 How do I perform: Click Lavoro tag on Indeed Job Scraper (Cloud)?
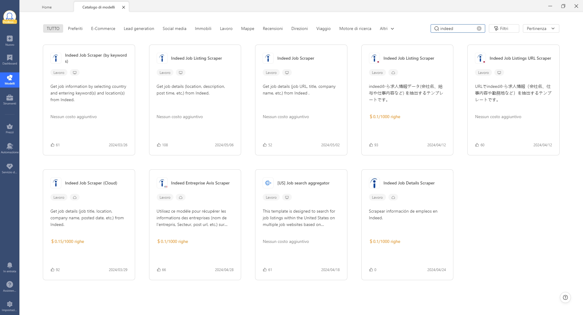tap(59, 197)
